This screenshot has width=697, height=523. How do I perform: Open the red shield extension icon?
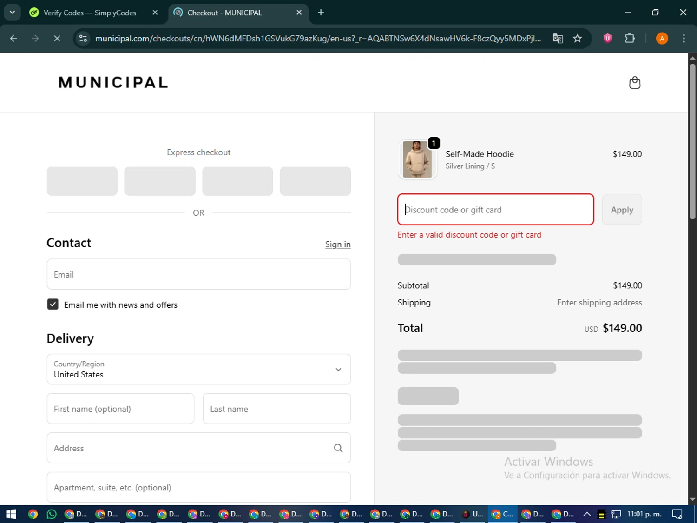click(x=607, y=39)
